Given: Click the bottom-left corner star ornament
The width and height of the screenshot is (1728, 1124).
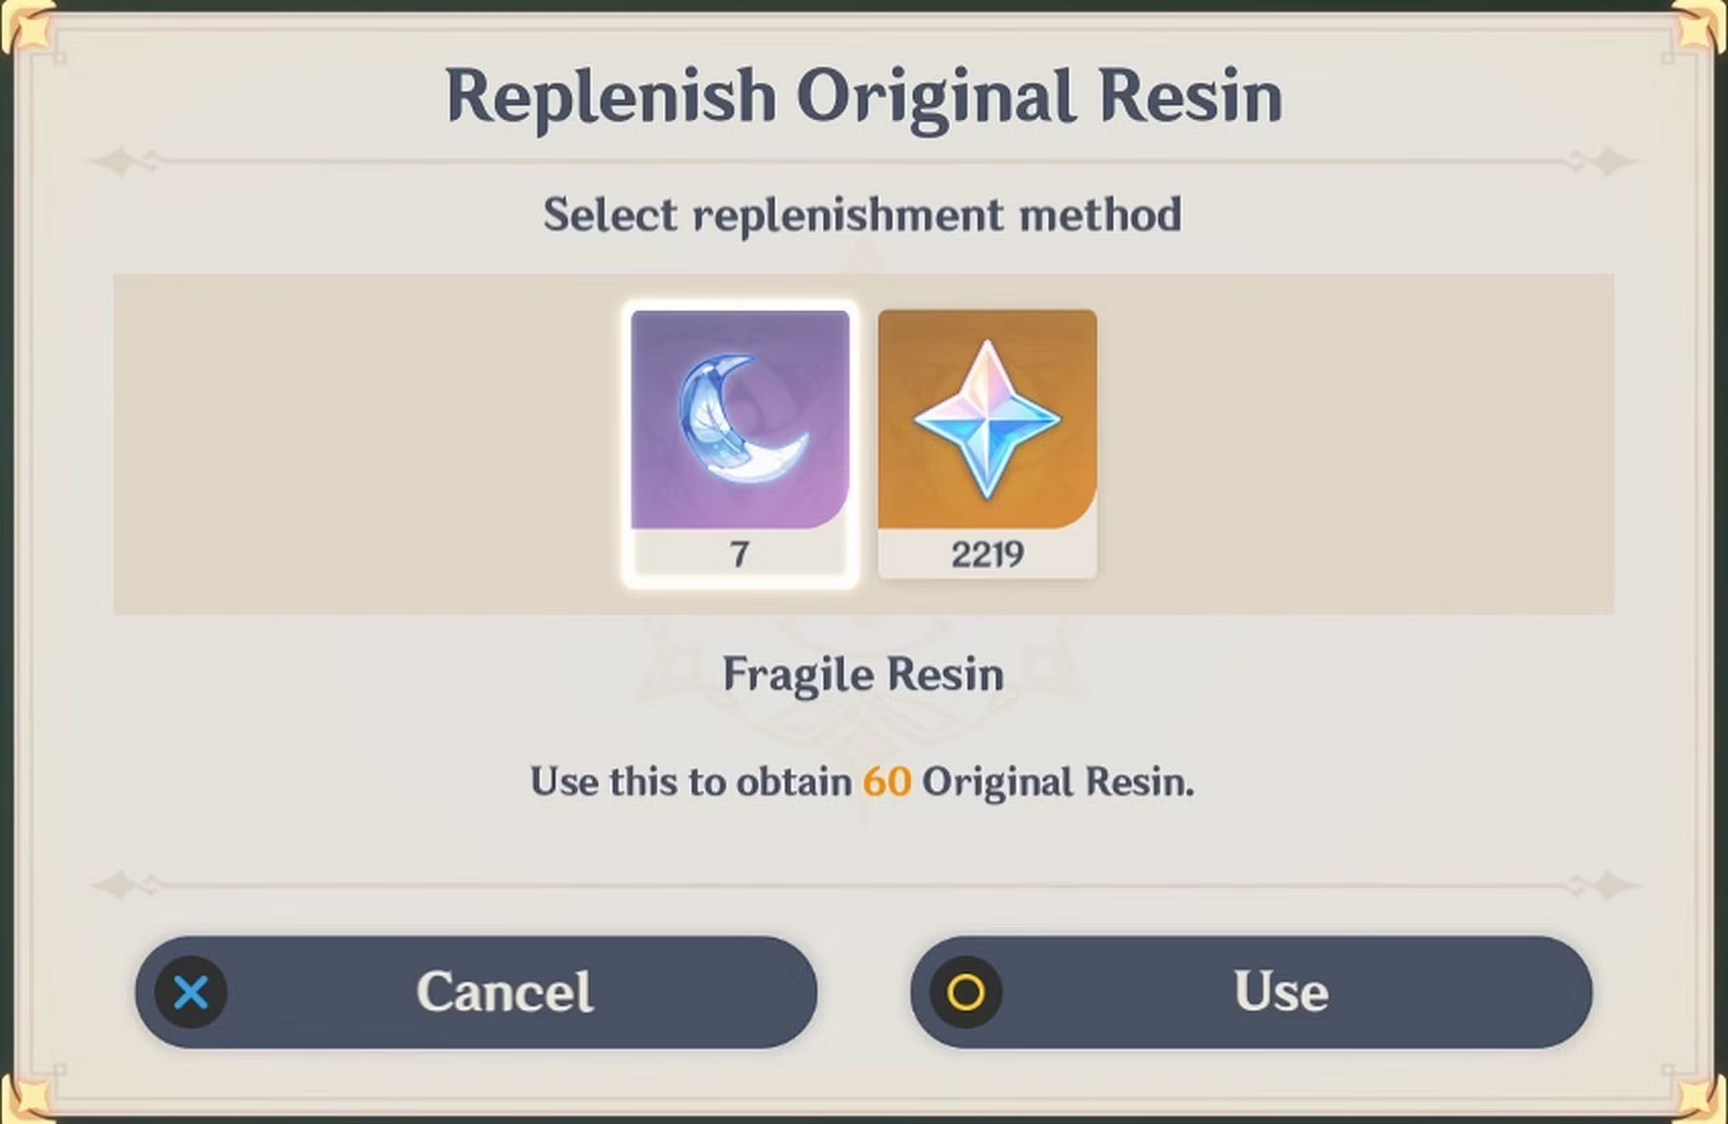Looking at the screenshot, I should [x=22, y=1098].
